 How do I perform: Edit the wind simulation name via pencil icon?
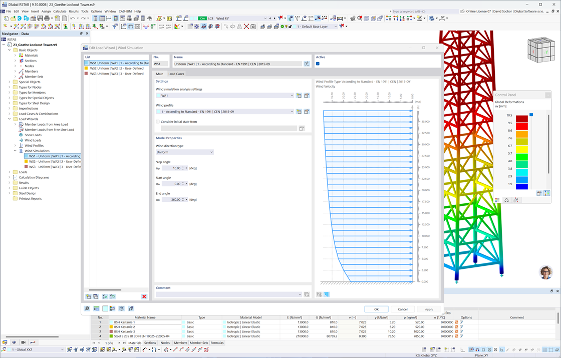[306, 64]
